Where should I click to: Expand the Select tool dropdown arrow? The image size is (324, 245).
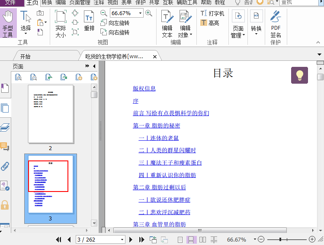pyautogui.click(x=26, y=33)
